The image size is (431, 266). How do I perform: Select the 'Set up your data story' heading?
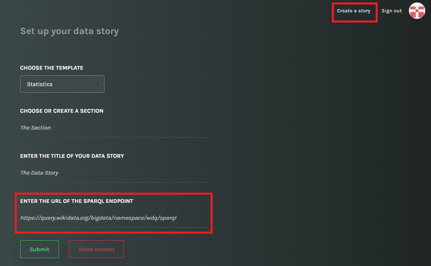pyautogui.click(x=69, y=31)
